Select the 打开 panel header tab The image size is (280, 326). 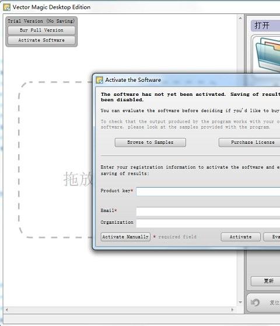pos(265,26)
